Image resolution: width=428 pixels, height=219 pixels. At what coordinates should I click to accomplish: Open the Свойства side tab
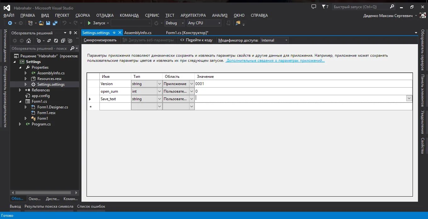coord(423,146)
